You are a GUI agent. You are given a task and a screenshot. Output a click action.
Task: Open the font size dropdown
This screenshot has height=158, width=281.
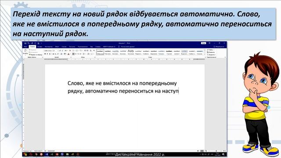58,51
